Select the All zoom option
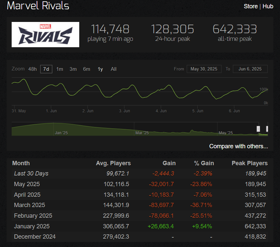The height and width of the screenshot is (247, 280). coord(114,69)
